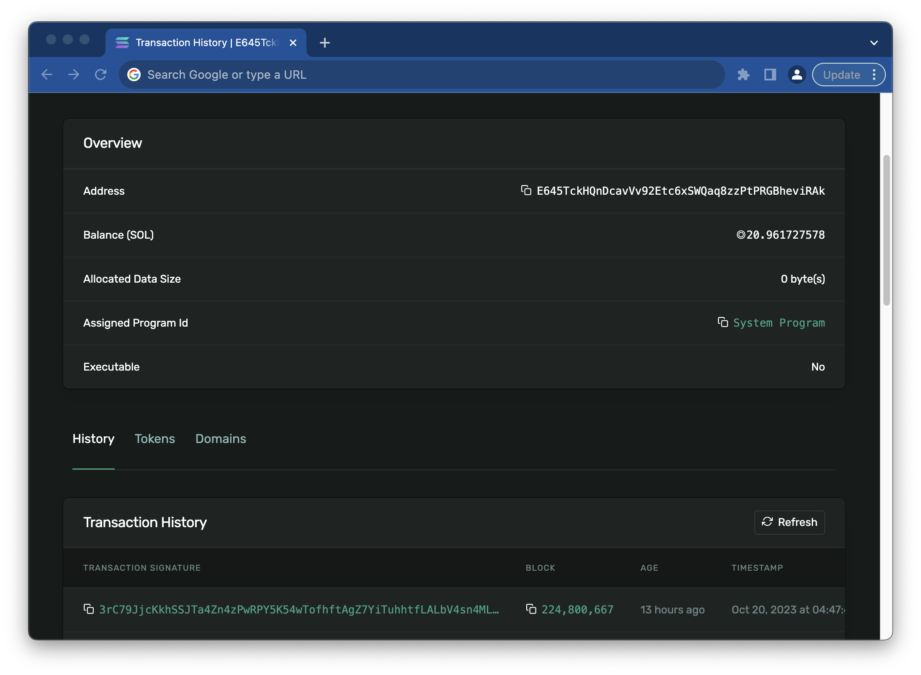Open transaction 3rC79JjcKkhSSJ signature link
The height and width of the screenshot is (675, 921).
[x=299, y=609]
